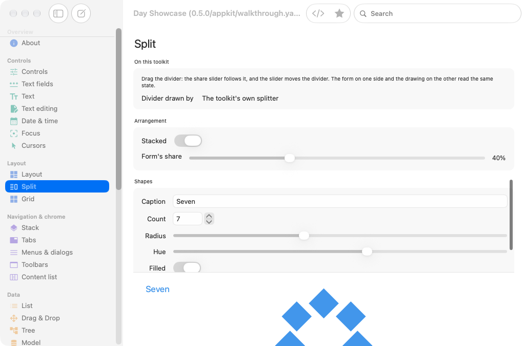This screenshot has height=346, width=525.
Task: Click the Tabs icon in sidebar
Action: coord(14,240)
